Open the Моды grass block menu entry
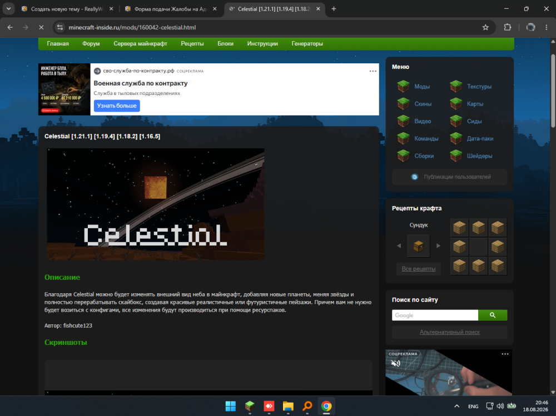 pos(413,87)
